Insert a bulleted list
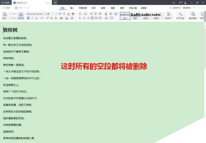Viewport: 206px width, 143px height. pos(80,14)
